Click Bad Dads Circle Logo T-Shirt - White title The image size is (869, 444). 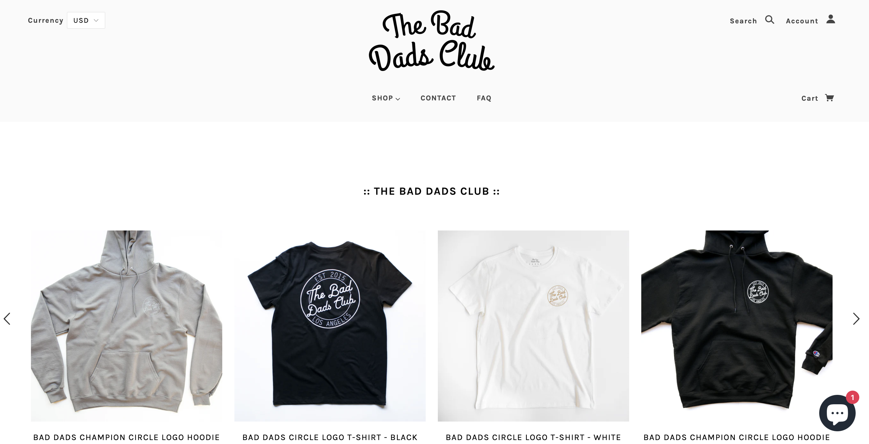click(533, 437)
